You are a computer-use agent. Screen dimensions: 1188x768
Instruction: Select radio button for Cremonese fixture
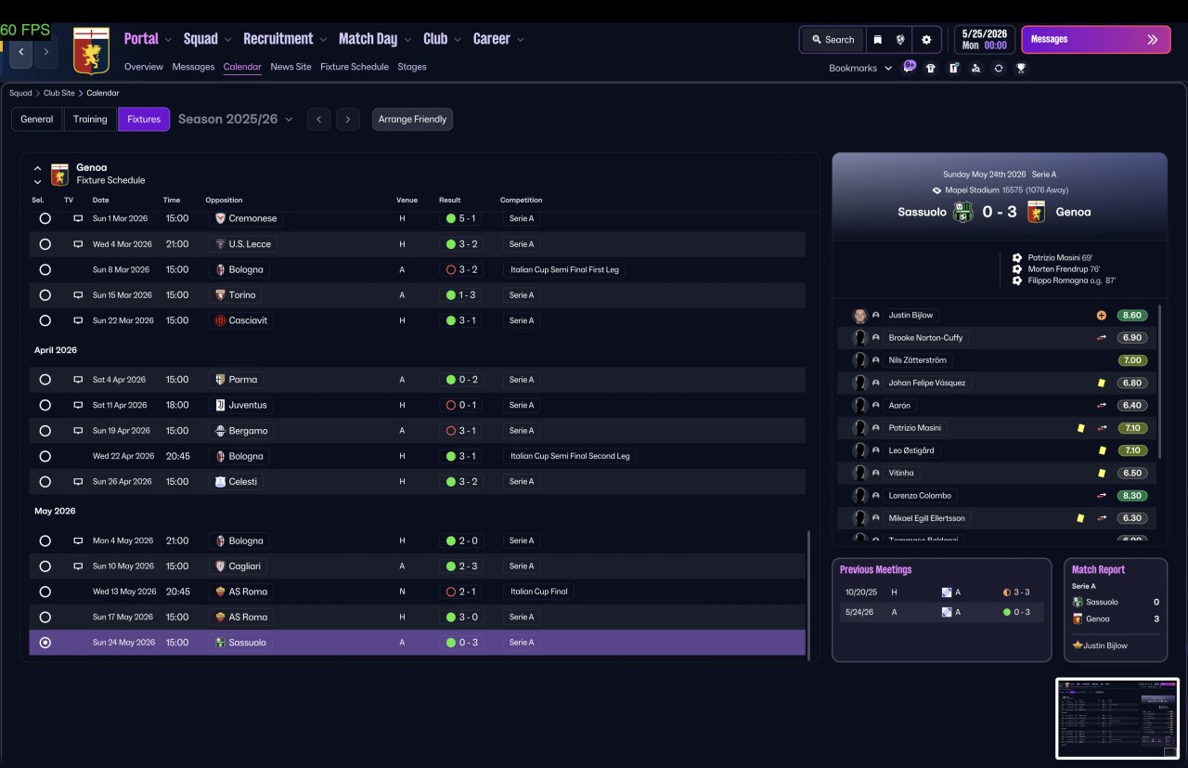click(x=45, y=218)
